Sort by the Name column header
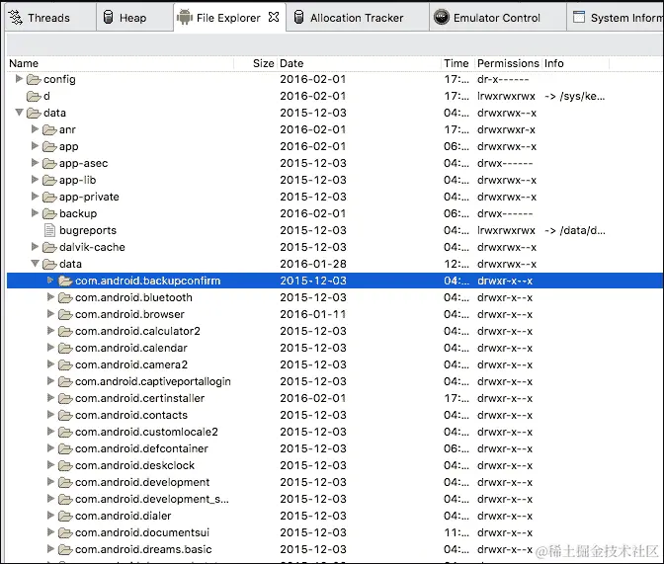The image size is (664, 564). click(x=120, y=63)
